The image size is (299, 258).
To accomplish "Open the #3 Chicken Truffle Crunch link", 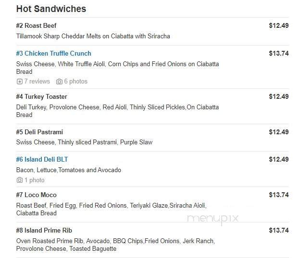I will click(53, 53).
